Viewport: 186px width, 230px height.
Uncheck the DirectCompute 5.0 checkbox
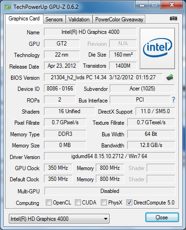click(x=129, y=202)
